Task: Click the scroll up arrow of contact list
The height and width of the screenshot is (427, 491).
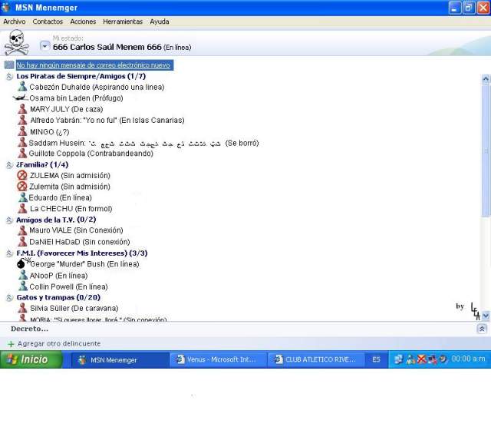Action: coord(486,78)
